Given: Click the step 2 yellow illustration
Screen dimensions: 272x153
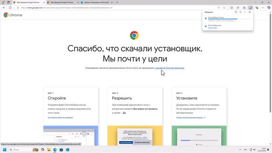Looking at the screenshot, I should point(135,136).
